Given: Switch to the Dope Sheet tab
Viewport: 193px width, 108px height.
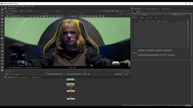Looking at the screenshot, I should click(35, 77).
